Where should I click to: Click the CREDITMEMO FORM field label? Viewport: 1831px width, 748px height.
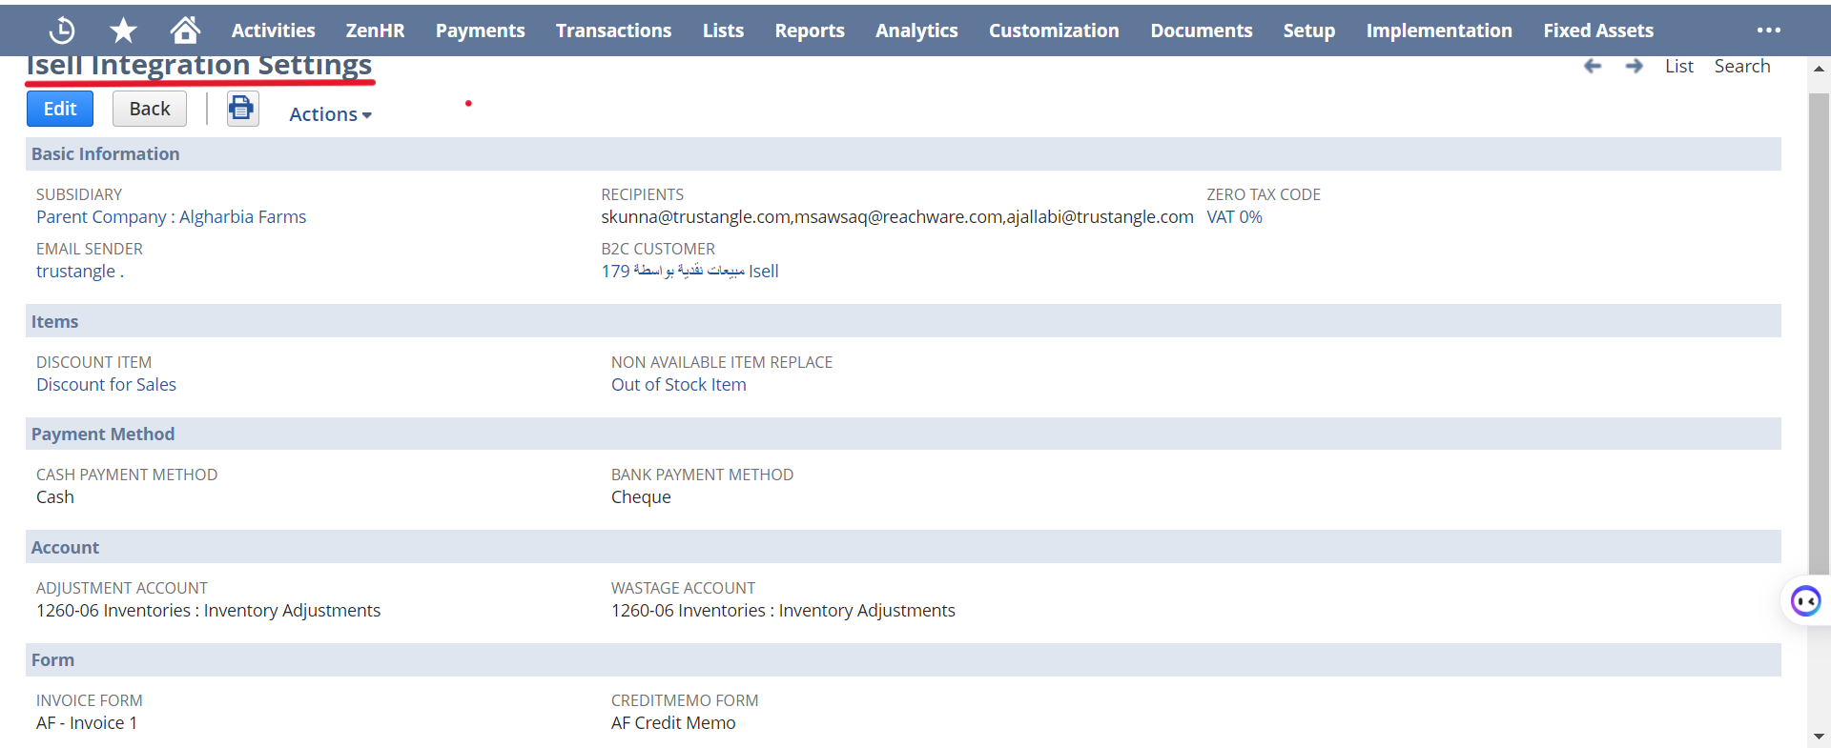pos(685,700)
